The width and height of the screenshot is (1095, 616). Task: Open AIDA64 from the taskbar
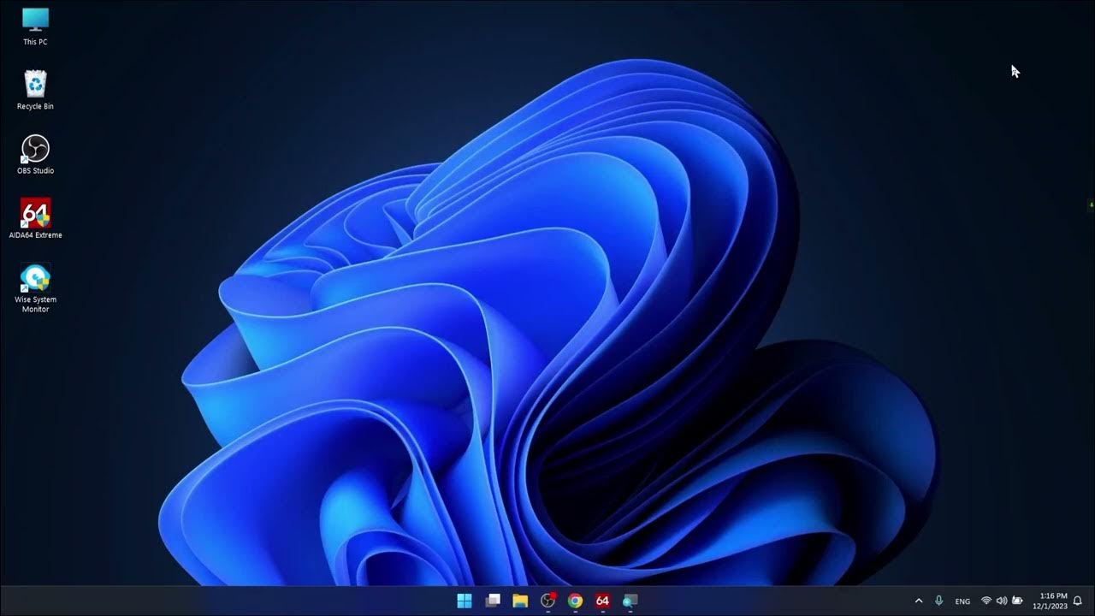(x=601, y=601)
